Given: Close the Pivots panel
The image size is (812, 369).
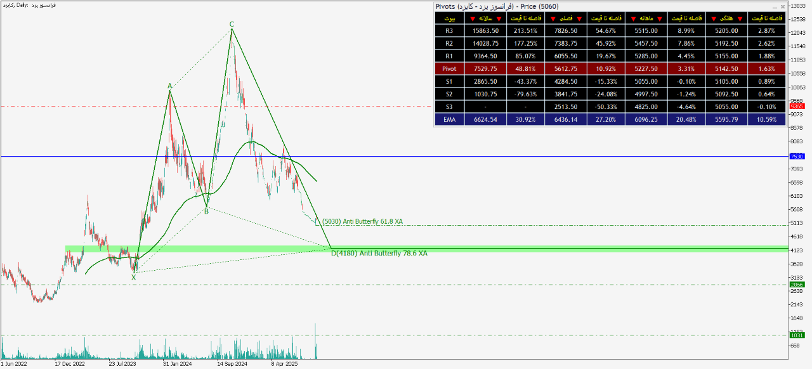Looking at the screenshot, I should (782, 6).
